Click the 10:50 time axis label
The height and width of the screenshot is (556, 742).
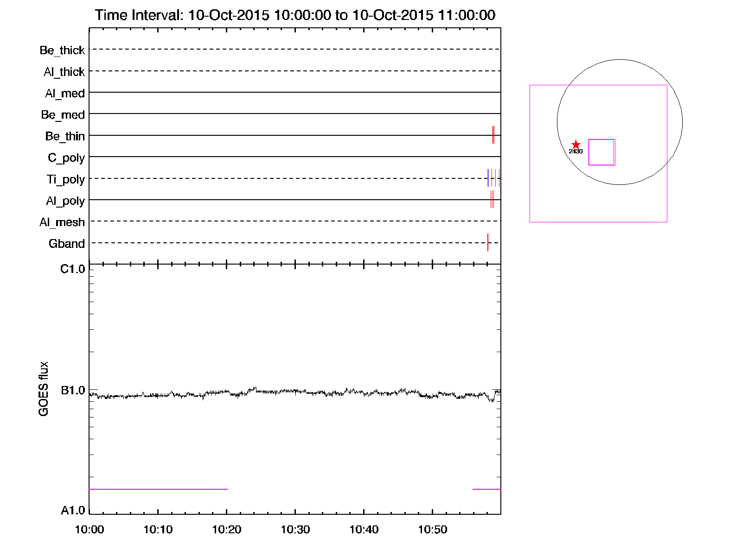tap(433, 530)
